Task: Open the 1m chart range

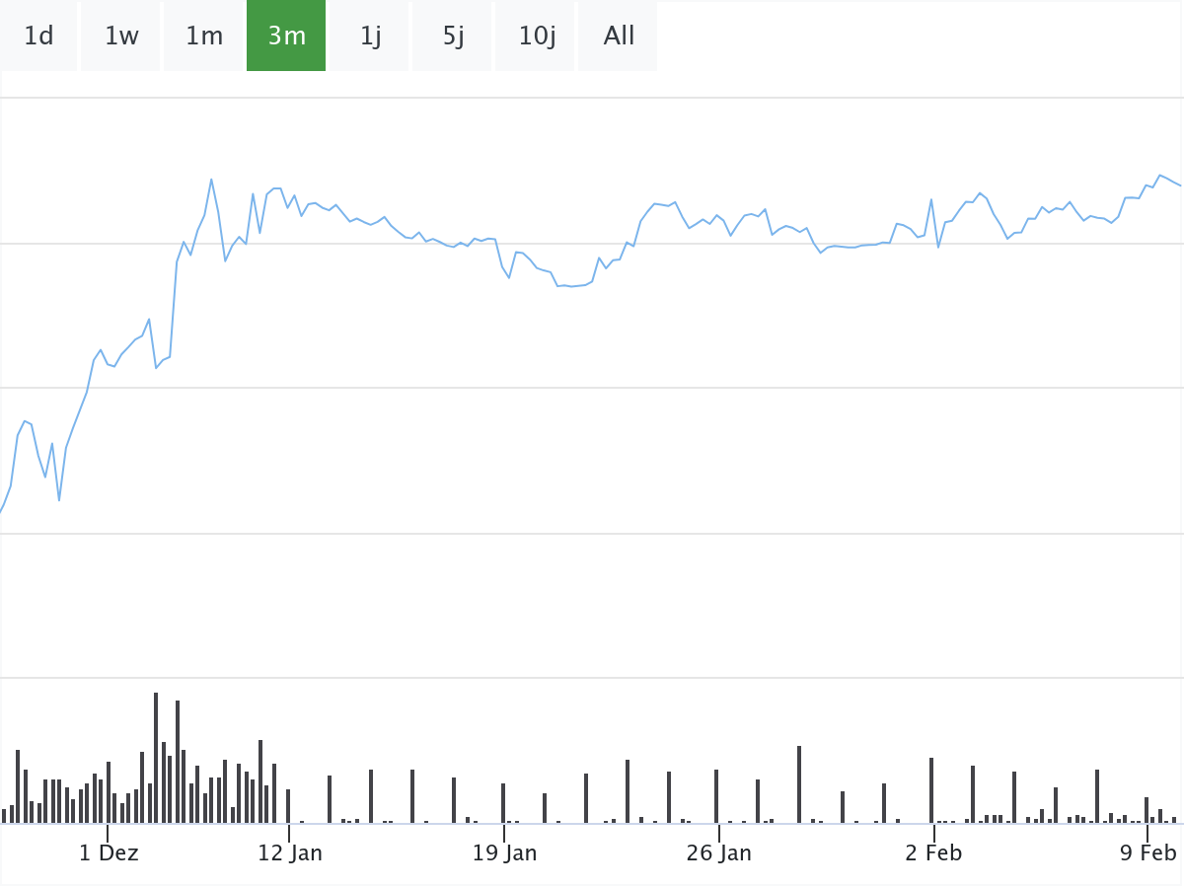Action: [204, 37]
